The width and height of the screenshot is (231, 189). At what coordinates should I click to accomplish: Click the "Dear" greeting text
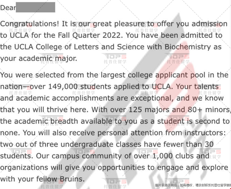(8, 8)
